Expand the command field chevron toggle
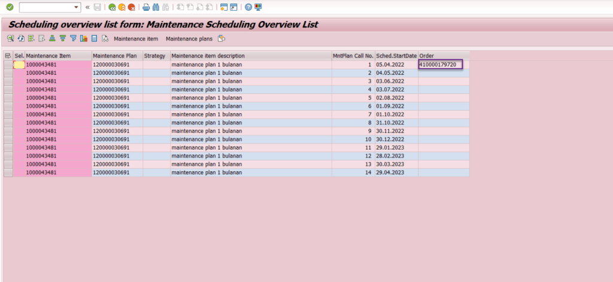Screen dimensions: 613x282 point(88,7)
